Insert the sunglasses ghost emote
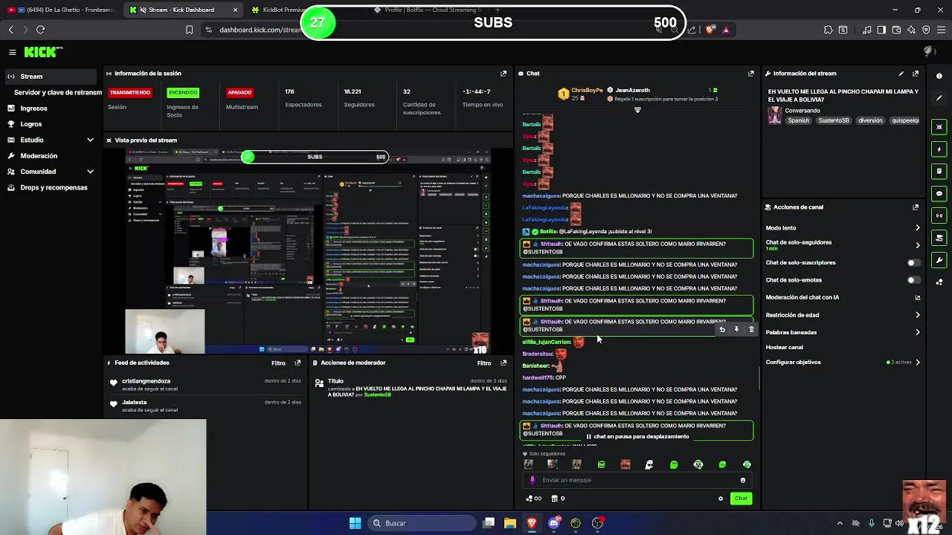Screen dimensions: 952x535 (649, 464)
